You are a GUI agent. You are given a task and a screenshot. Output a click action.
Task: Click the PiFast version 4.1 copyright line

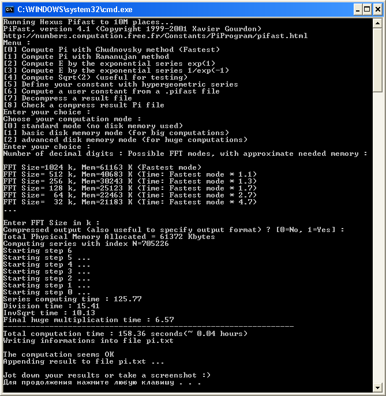[x=132, y=29]
